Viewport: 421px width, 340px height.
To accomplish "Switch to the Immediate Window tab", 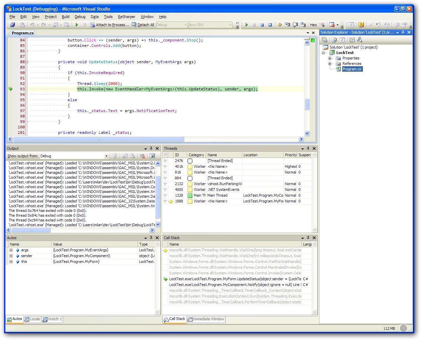I will click(x=206, y=319).
